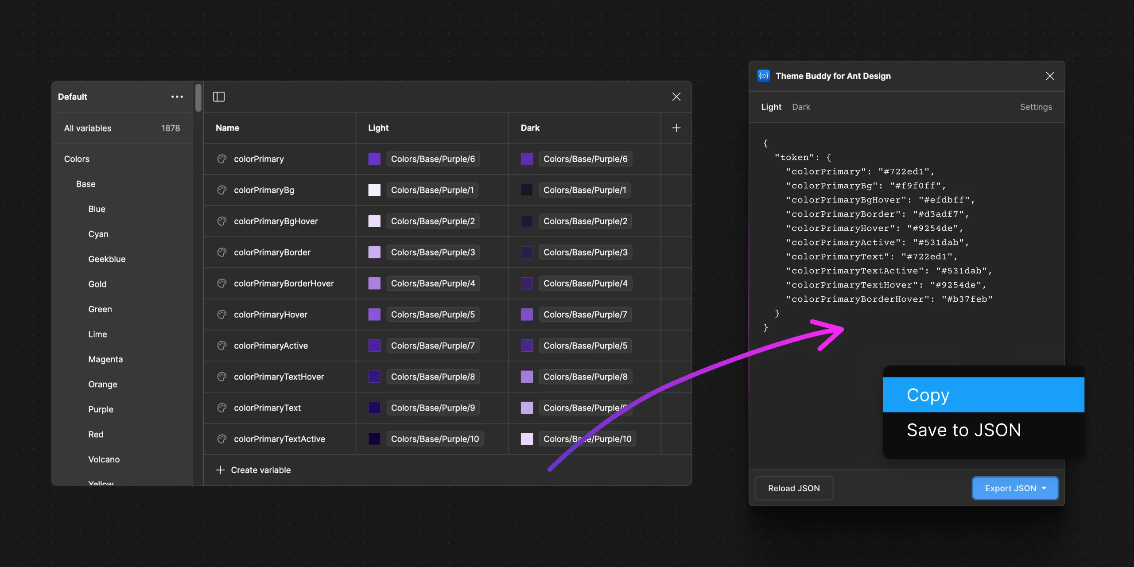Click the palette icon beside colorPrimary
Image resolution: width=1134 pixels, height=567 pixels.
pyautogui.click(x=222, y=159)
